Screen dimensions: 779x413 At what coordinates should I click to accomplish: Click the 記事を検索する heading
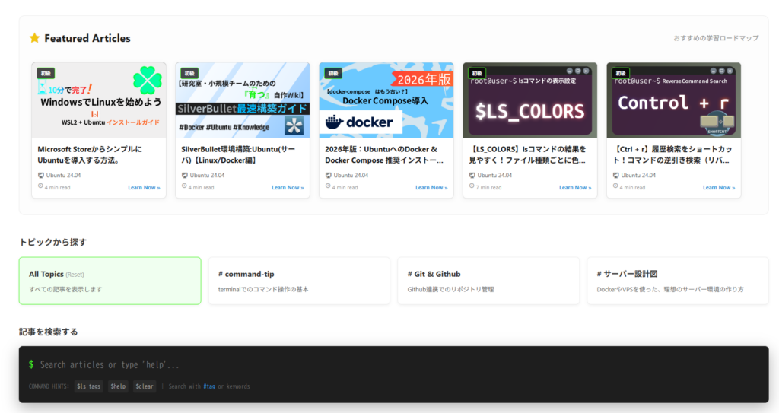tap(48, 332)
